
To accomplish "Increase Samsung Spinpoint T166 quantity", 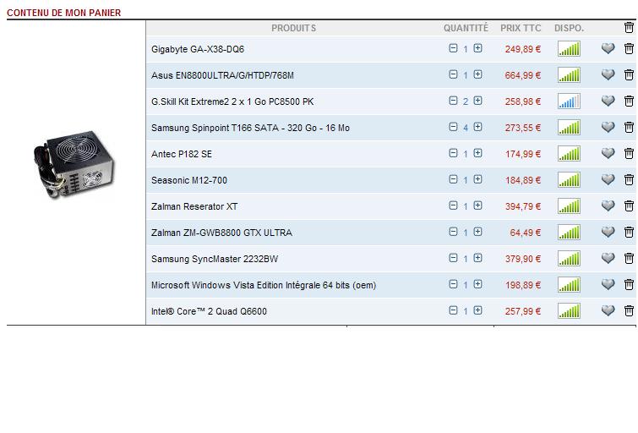I will [x=477, y=127].
